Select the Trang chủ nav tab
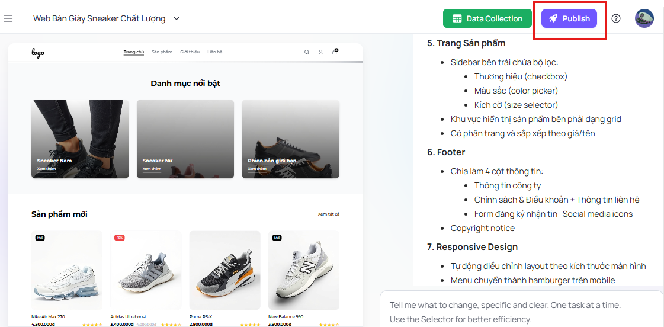 tap(134, 52)
